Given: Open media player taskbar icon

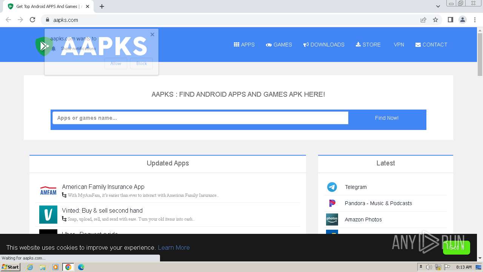Looking at the screenshot, I should (x=55, y=267).
